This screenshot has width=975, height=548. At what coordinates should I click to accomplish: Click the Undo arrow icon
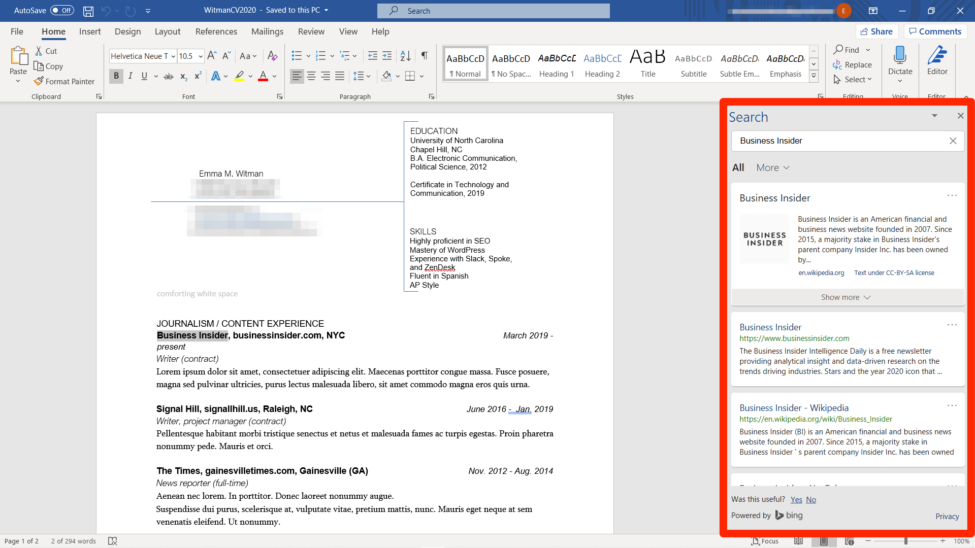coord(106,11)
